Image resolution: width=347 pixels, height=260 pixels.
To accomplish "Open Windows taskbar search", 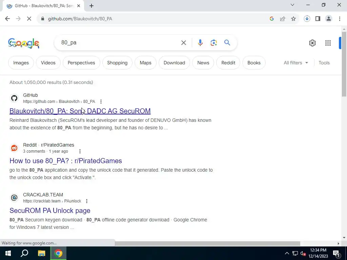I will pos(24,253).
